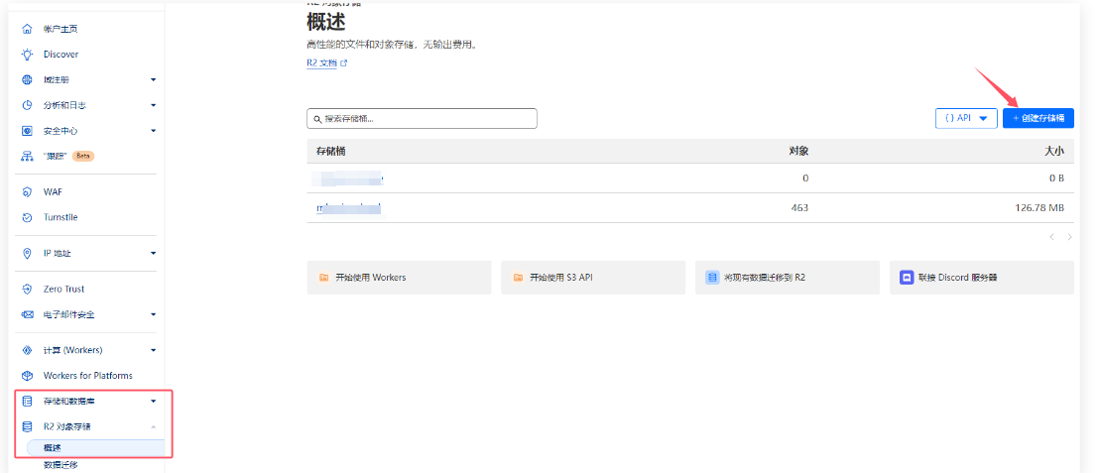Click the account home house icon

[x=28, y=29]
